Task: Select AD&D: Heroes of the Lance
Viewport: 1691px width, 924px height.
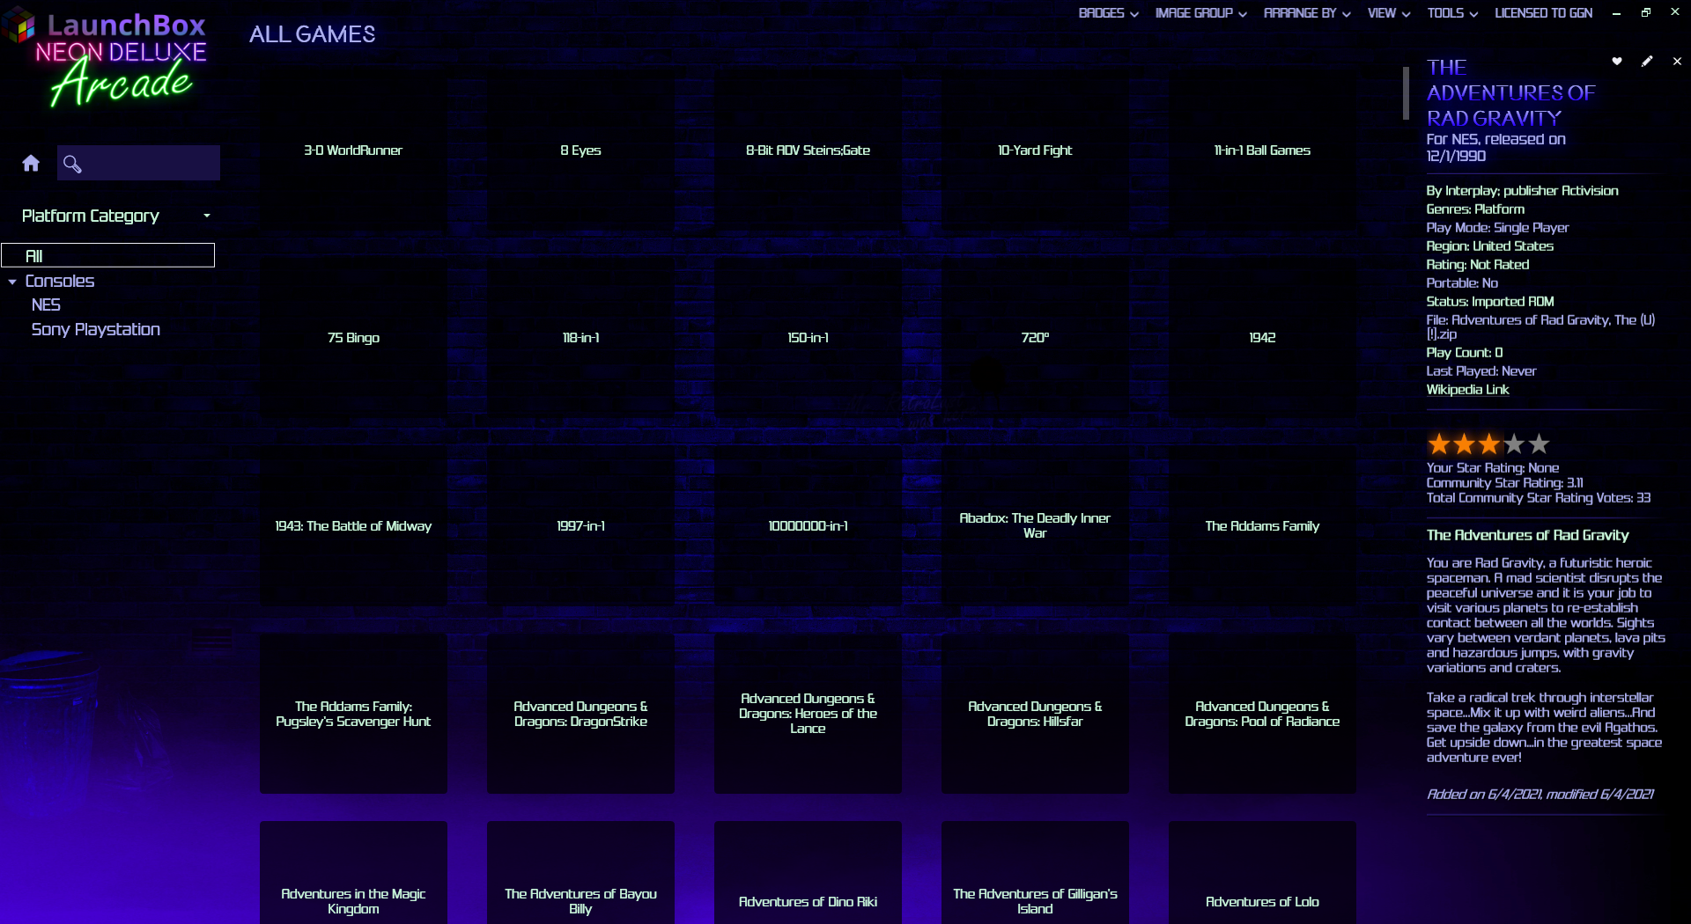Action: (808, 714)
